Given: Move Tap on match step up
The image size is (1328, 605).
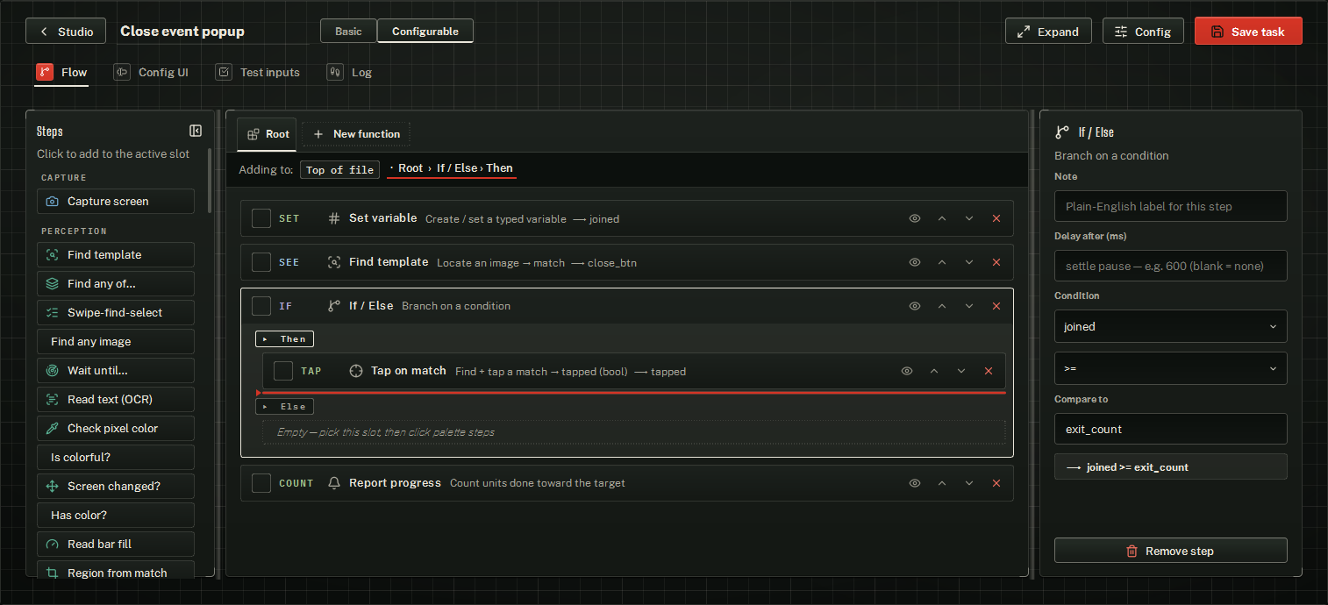Looking at the screenshot, I should point(934,371).
